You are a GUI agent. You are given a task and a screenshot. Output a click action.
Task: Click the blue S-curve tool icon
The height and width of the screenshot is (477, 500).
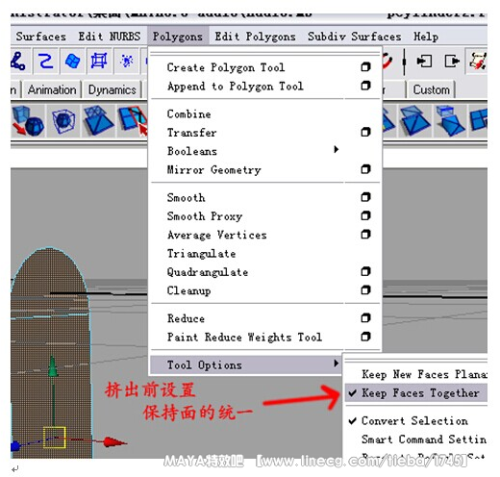coord(45,61)
